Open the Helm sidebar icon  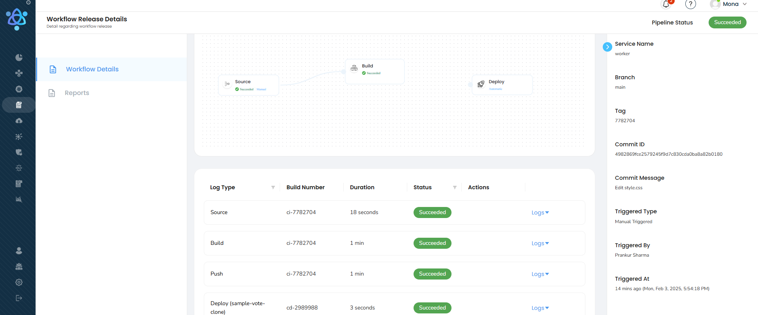pos(19,168)
